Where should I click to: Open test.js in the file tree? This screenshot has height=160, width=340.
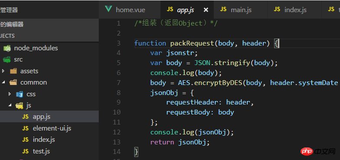coord(42,151)
